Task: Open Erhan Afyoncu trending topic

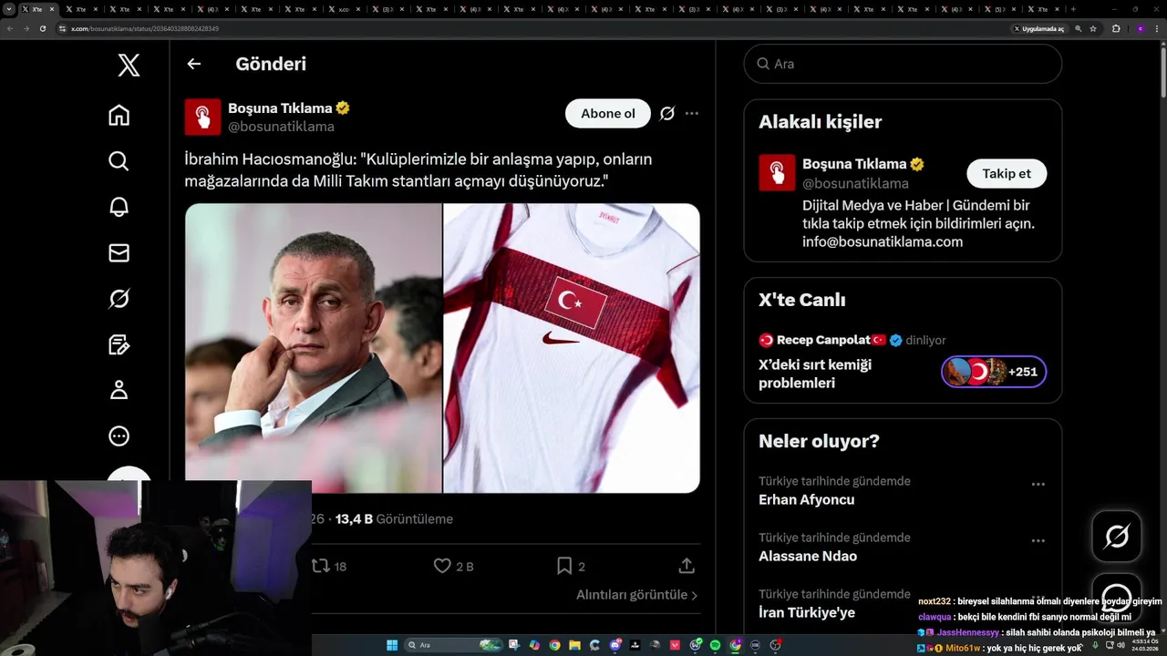Action: pos(806,499)
